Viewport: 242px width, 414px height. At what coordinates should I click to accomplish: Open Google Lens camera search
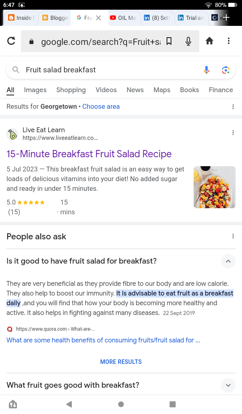tap(226, 70)
